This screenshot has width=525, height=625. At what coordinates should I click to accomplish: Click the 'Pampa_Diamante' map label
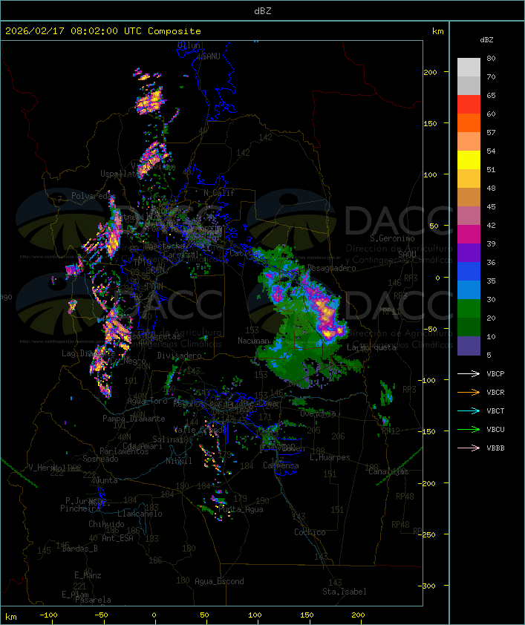tap(134, 419)
